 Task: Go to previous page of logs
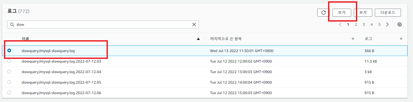[x=340, y=24]
